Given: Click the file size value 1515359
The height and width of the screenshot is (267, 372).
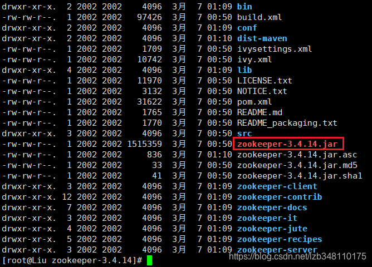Looking at the screenshot, I should click(x=145, y=144).
